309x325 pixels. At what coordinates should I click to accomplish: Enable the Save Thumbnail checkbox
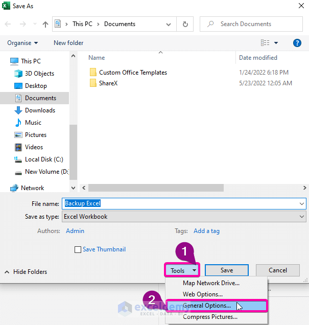(78, 249)
